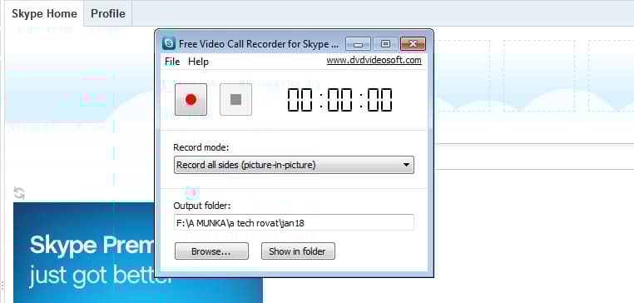Switch to the Skype Home tab

point(44,13)
